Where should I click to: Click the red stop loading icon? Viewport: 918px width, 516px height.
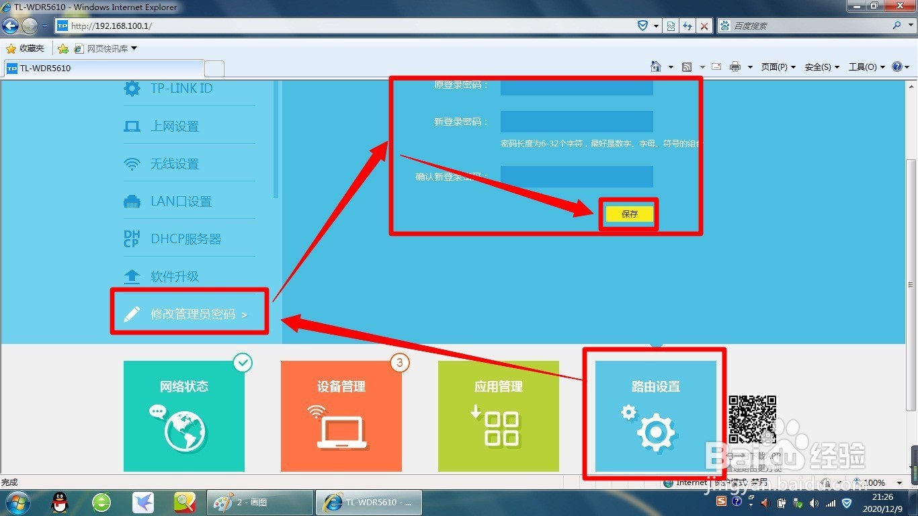click(704, 26)
